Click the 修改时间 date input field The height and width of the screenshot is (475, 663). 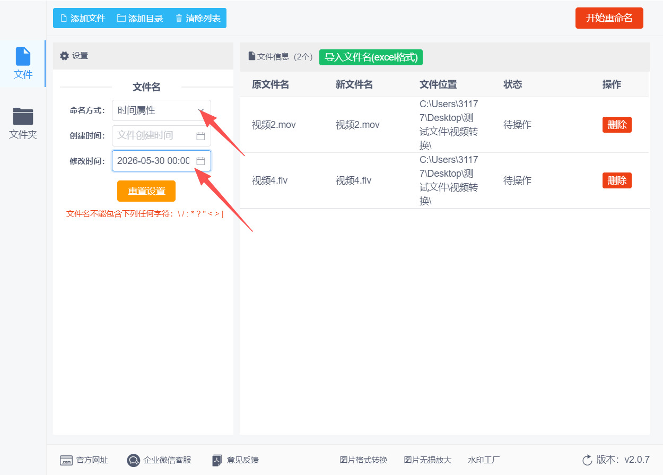tap(161, 161)
